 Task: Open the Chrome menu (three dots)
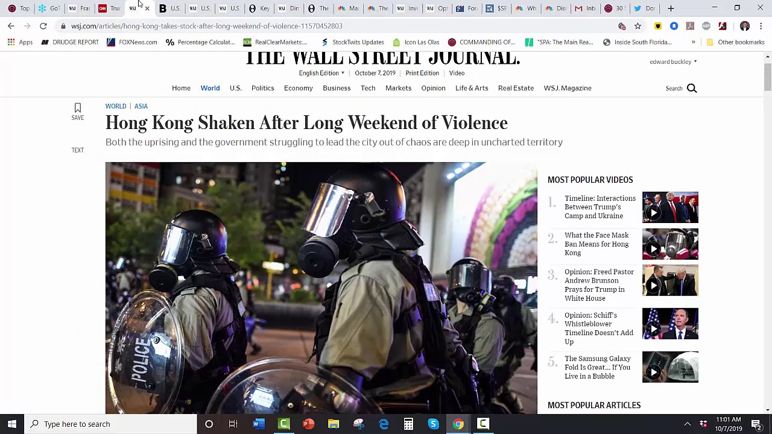tap(761, 26)
